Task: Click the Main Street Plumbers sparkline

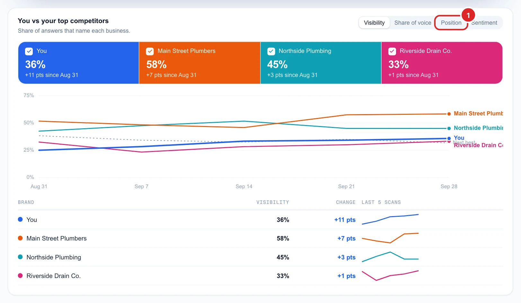Action: pyautogui.click(x=390, y=238)
